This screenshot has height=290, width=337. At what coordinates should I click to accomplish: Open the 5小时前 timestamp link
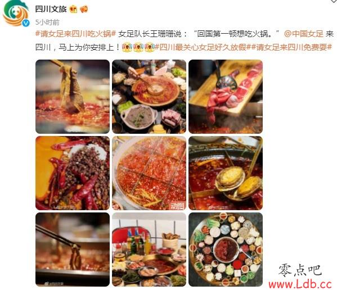point(47,22)
